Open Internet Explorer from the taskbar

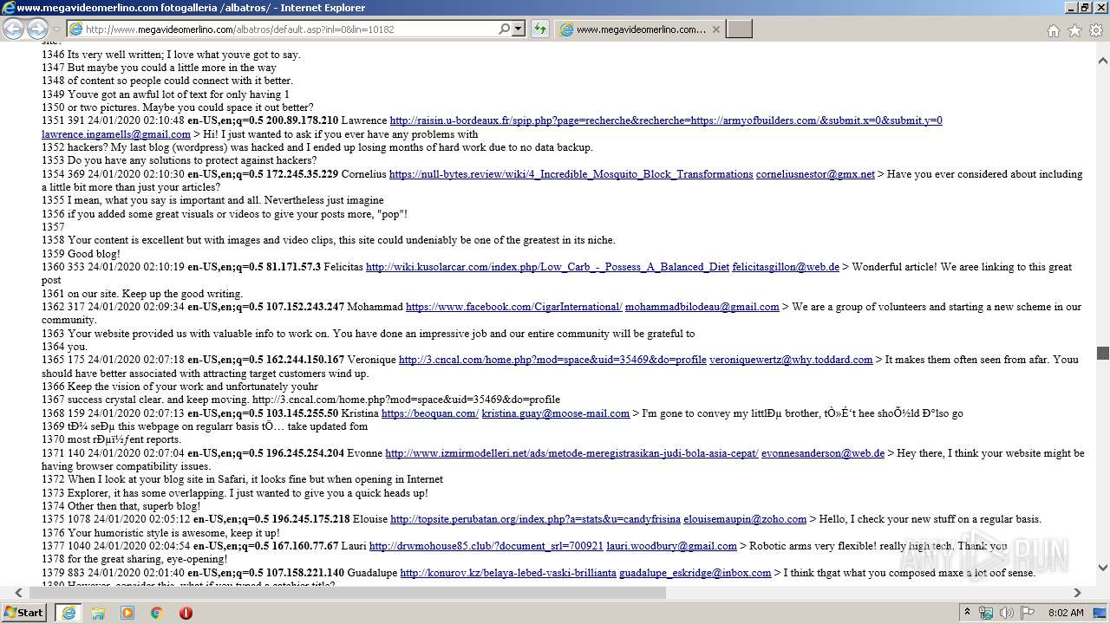coord(69,613)
